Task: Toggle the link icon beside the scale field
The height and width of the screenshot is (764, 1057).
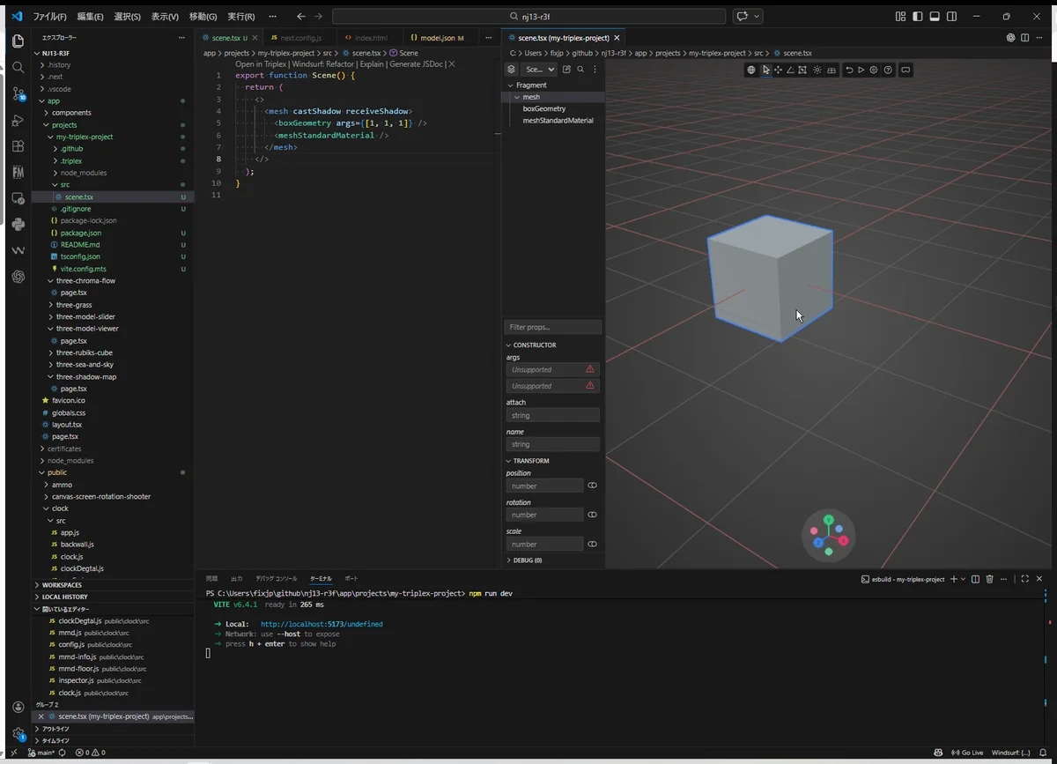Action: click(x=592, y=544)
